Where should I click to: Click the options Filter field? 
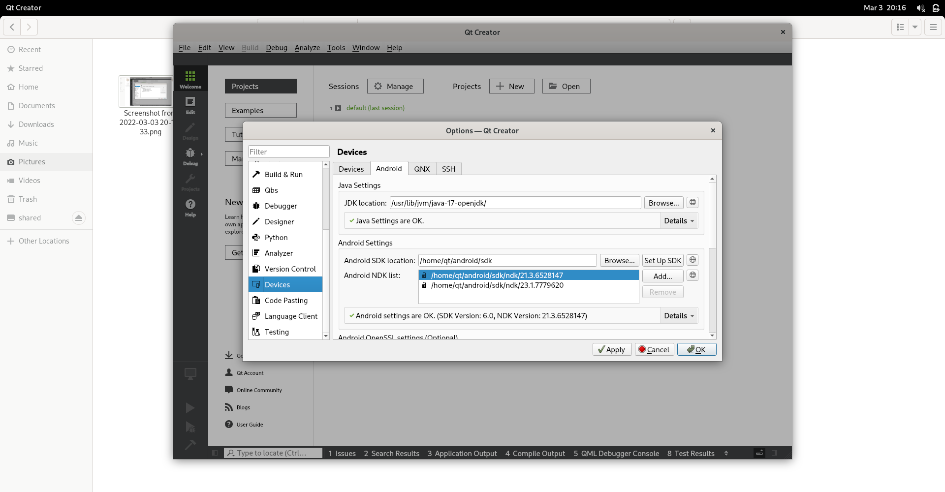click(288, 152)
